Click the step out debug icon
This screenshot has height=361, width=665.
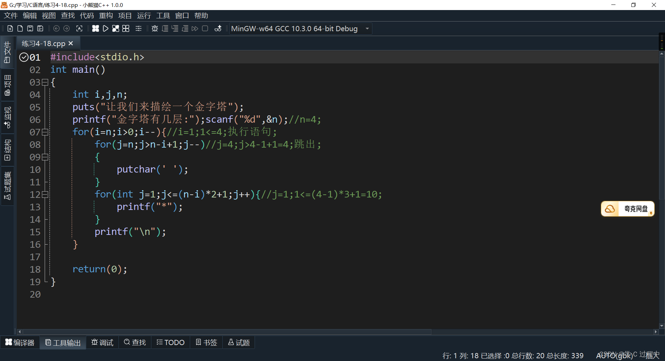[185, 28]
